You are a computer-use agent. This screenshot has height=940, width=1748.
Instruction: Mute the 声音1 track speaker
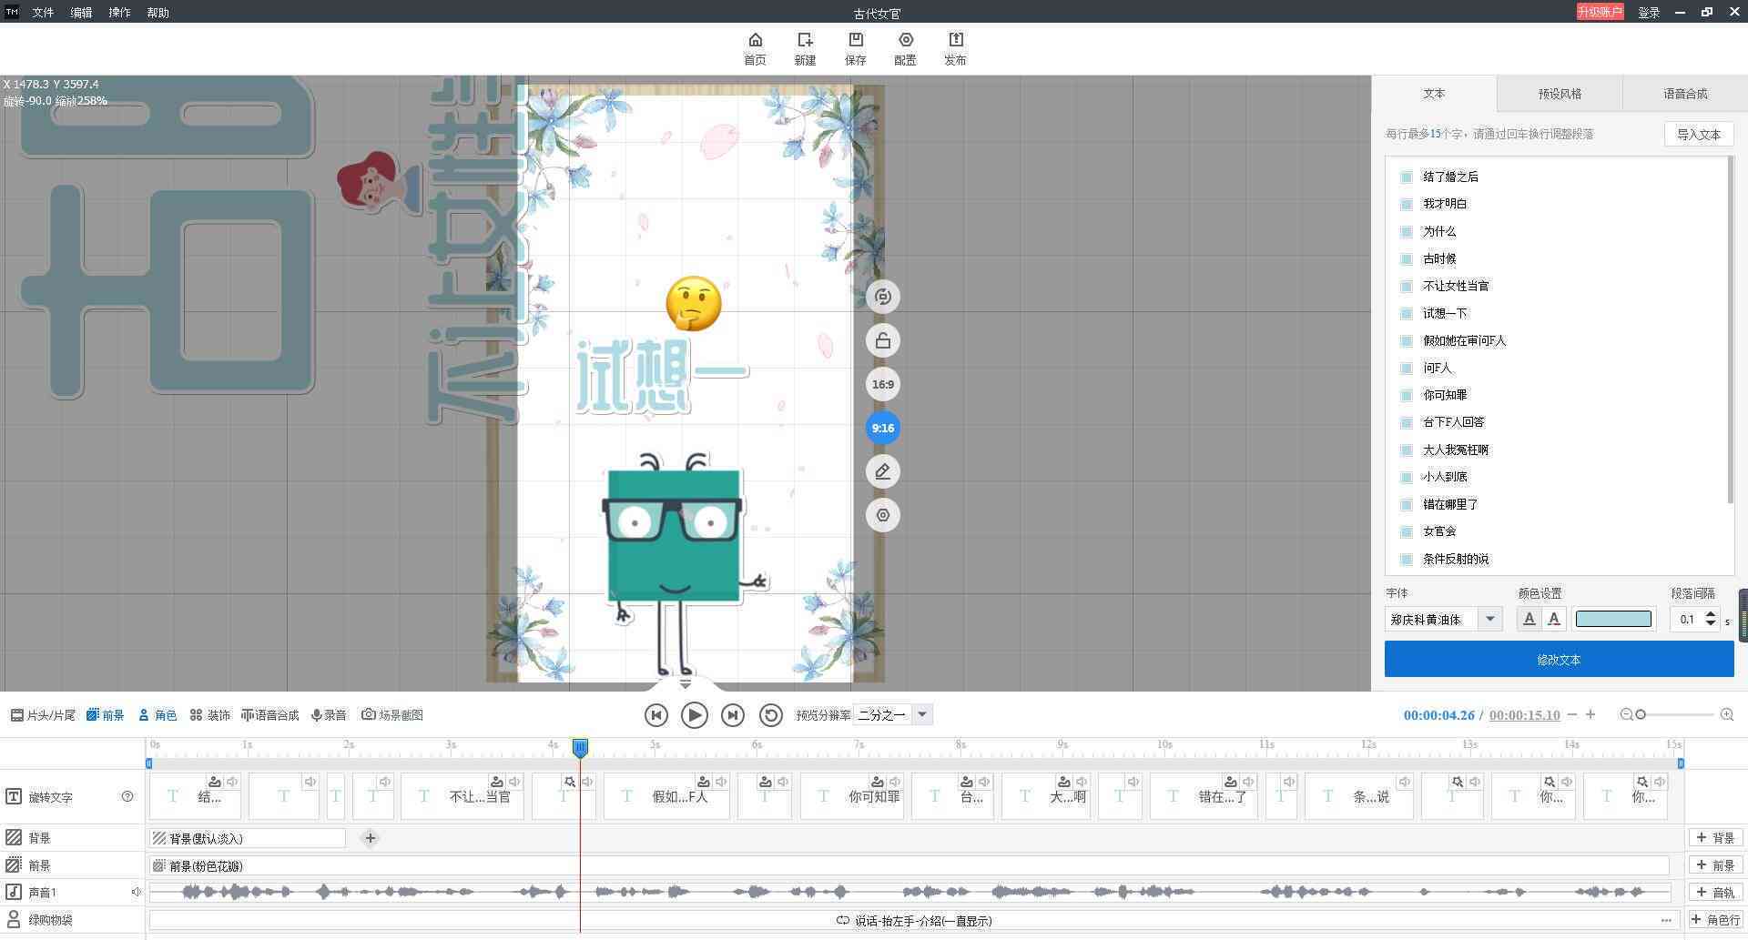[136, 892]
